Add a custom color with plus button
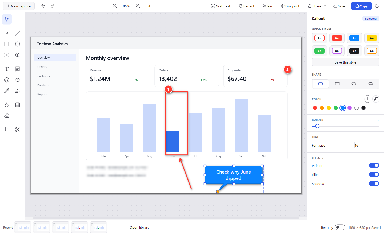Screen dimensions: 384x235 pos(367,99)
